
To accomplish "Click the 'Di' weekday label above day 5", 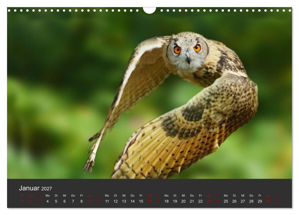I will [x=56, y=196].
